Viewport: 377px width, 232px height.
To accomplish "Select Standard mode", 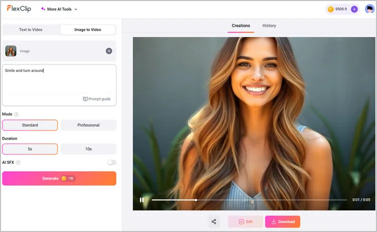I will [30, 125].
